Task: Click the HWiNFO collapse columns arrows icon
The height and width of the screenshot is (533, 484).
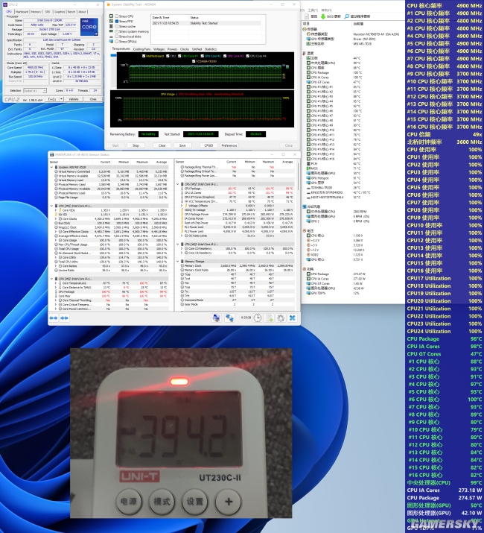Action: coord(64,318)
